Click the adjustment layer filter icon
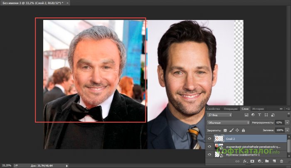This screenshot has width=291, height=168. (253, 114)
